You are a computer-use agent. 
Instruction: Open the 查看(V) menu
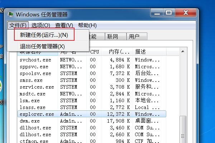coord(64,25)
